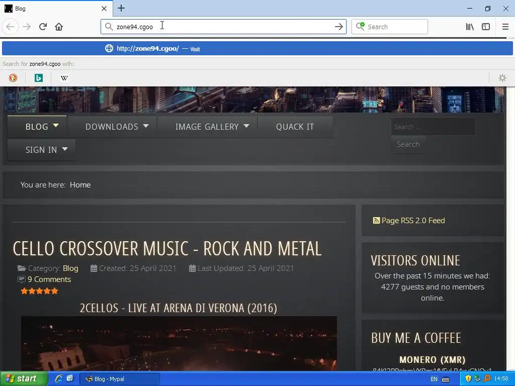Screen dimensions: 515x386
Task: Click the RSS feed icon
Action: (x=376, y=221)
